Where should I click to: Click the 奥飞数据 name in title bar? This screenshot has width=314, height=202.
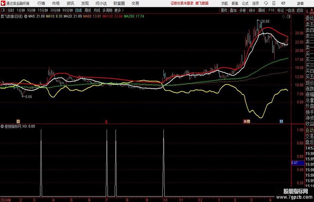point(202,3)
